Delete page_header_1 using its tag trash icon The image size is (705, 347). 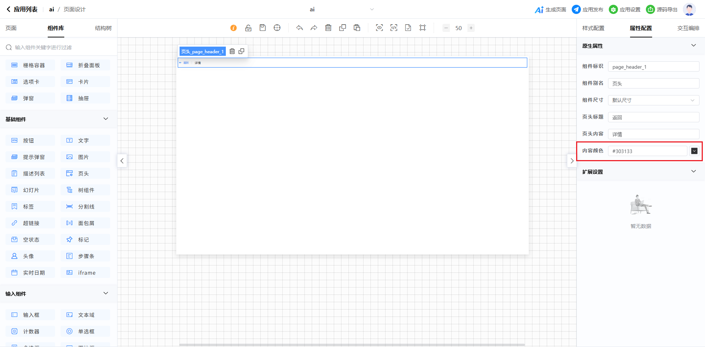232,51
